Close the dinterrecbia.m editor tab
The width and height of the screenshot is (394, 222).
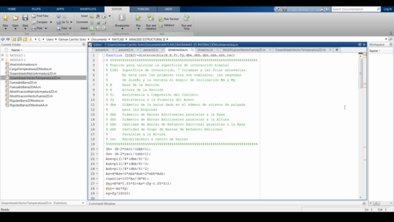click(x=192, y=50)
